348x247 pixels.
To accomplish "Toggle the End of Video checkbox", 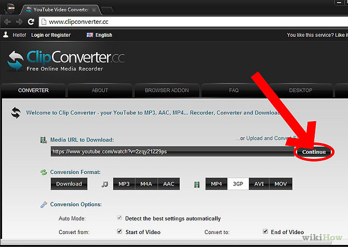I will (x=265, y=231).
